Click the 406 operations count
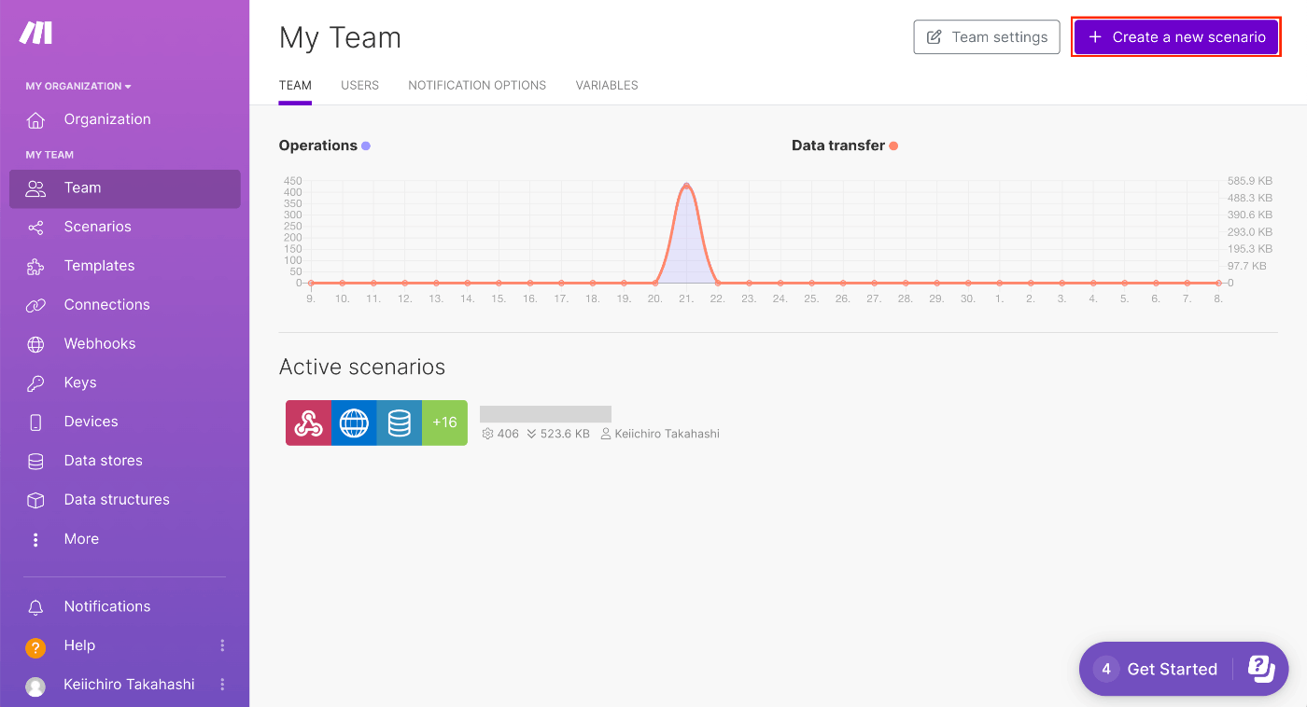 (508, 434)
